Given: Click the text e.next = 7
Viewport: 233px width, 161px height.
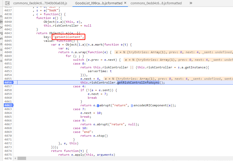Looking at the screenshot, I should pos(97,94).
